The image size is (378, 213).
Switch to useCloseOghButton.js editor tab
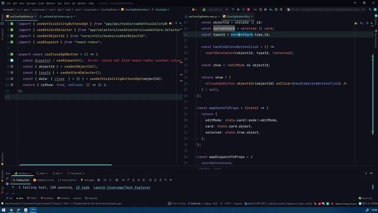(21, 17)
